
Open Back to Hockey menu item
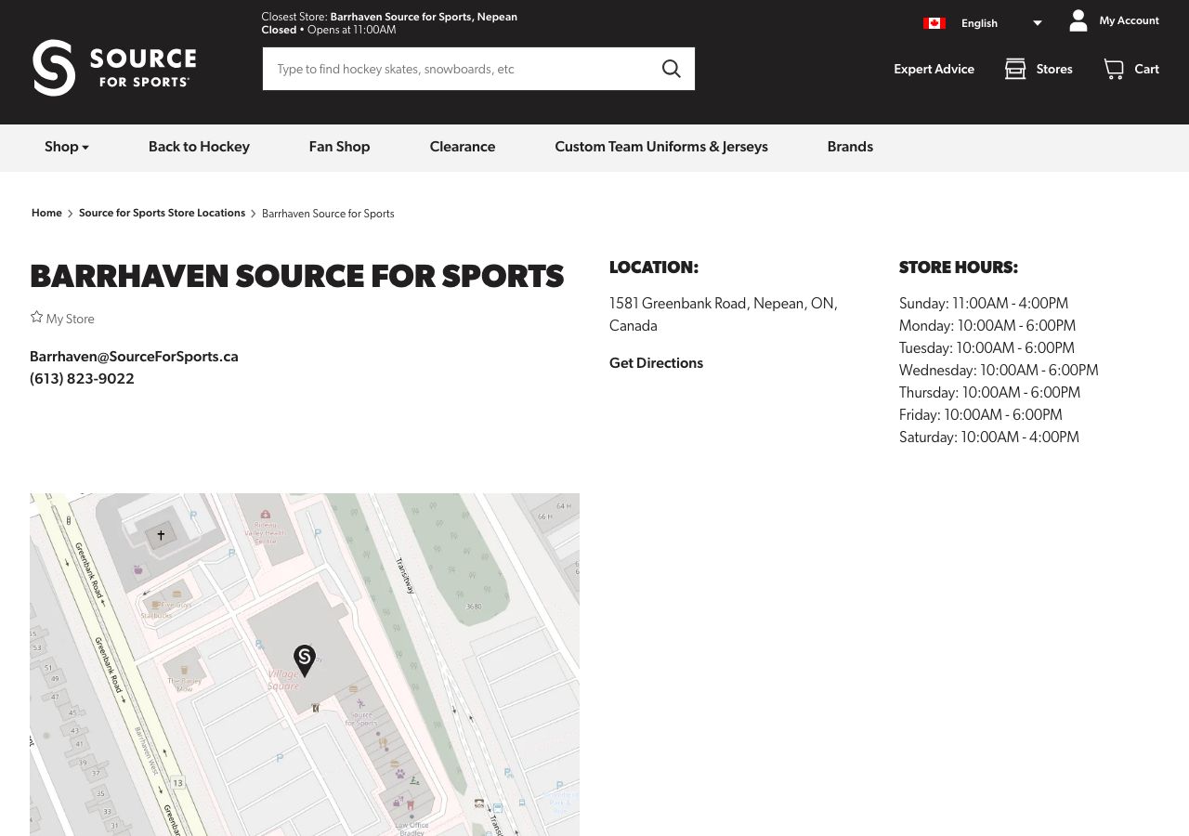[199, 147]
